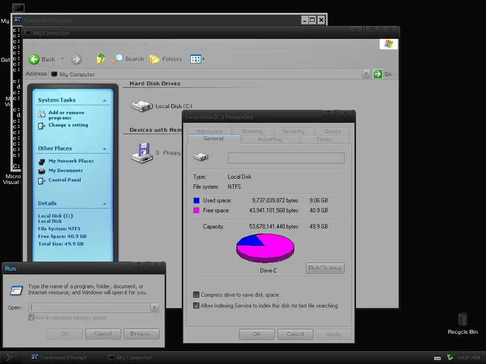This screenshot has width=486, height=364.
Task: Switch to the Hardware tab
Action: coord(209,131)
